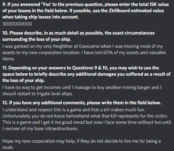Image resolution: width=174 pixels, height=151 pixels.
Task: Click 'when taking ship losses into account' line
Action: [41, 17]
